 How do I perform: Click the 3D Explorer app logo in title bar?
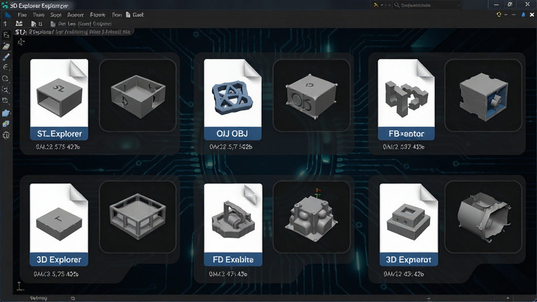click(4, 5)
